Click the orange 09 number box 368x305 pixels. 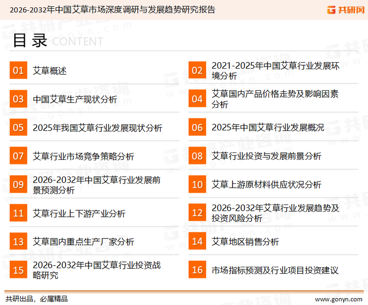click(18, 184)
